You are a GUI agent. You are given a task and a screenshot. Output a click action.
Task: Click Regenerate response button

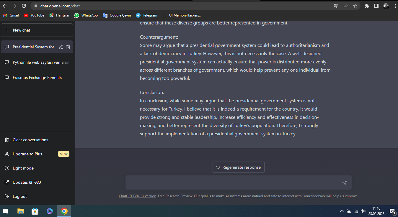239,167
